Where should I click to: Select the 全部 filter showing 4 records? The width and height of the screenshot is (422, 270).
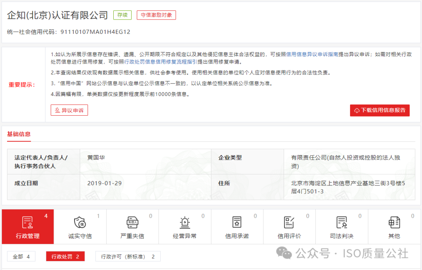(21, 256)
